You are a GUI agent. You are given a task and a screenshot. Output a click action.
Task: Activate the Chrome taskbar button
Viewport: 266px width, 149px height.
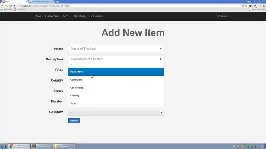(19, 146)
